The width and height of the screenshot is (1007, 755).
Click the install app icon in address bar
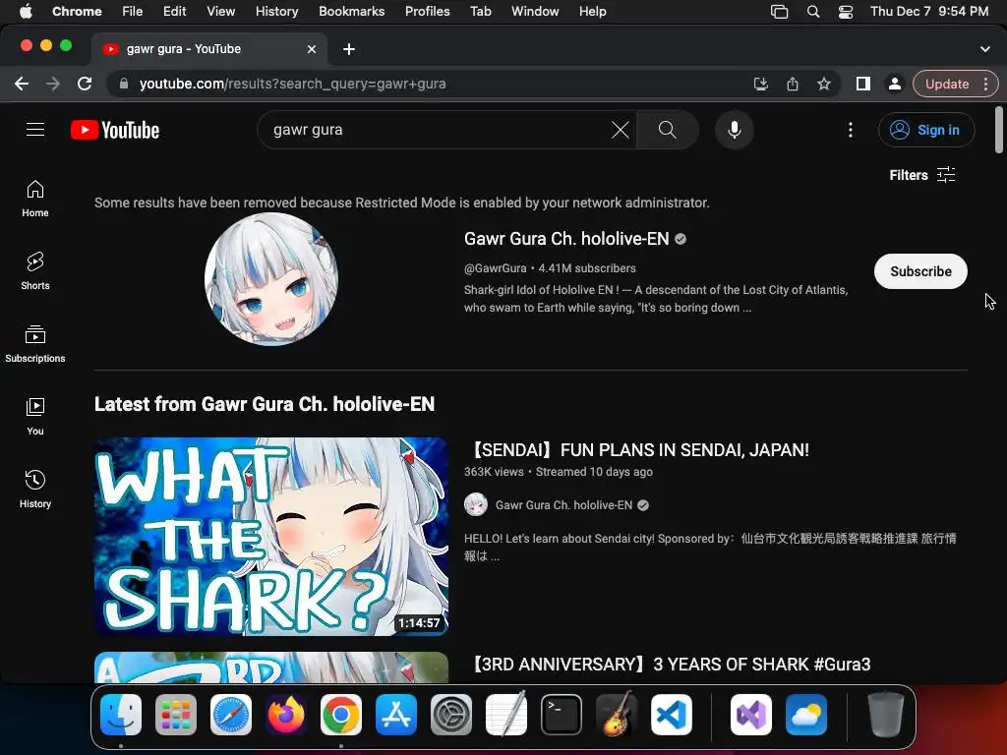pyautogui.click(x=761, y=84)
